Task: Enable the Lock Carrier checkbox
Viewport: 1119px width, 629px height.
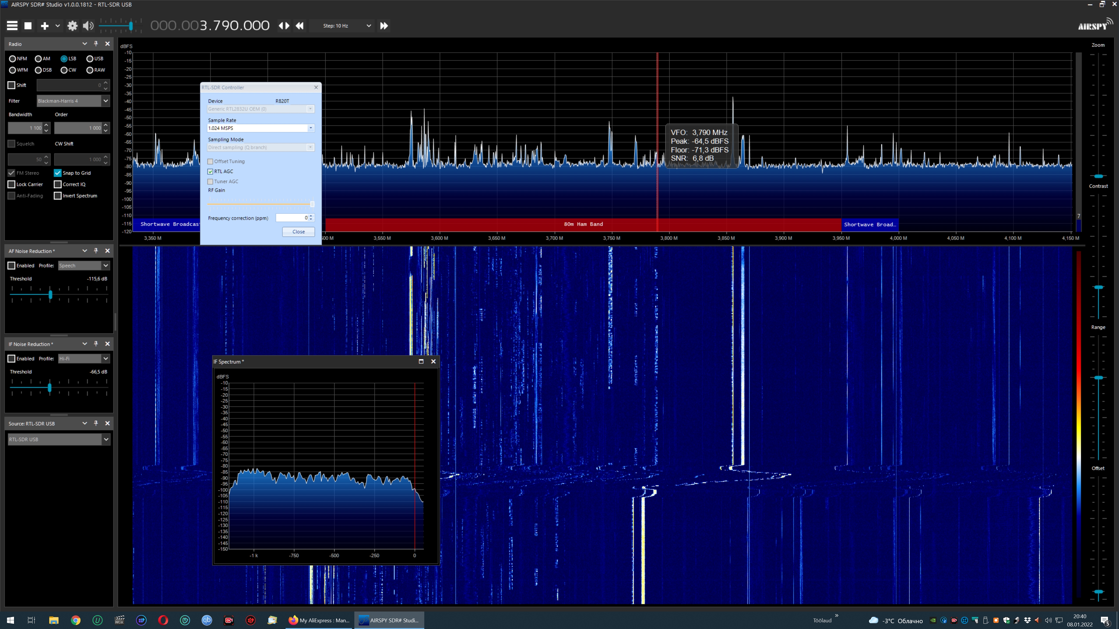Action: pyautogui.click(x=12, y=184)
